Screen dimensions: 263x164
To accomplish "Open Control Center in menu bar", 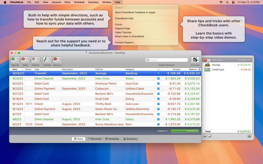I will pos(233,2).
